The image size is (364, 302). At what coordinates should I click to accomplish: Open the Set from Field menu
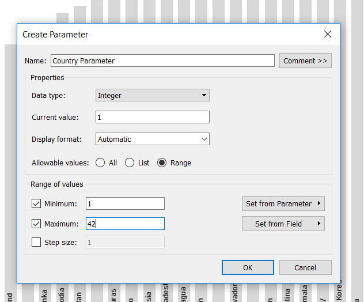pos(283,224)
